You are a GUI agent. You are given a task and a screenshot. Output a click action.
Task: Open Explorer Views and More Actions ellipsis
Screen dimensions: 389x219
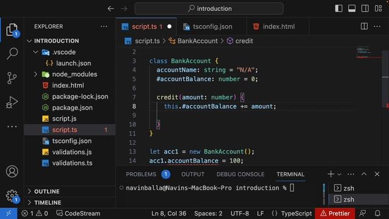[x=104, y=26]
